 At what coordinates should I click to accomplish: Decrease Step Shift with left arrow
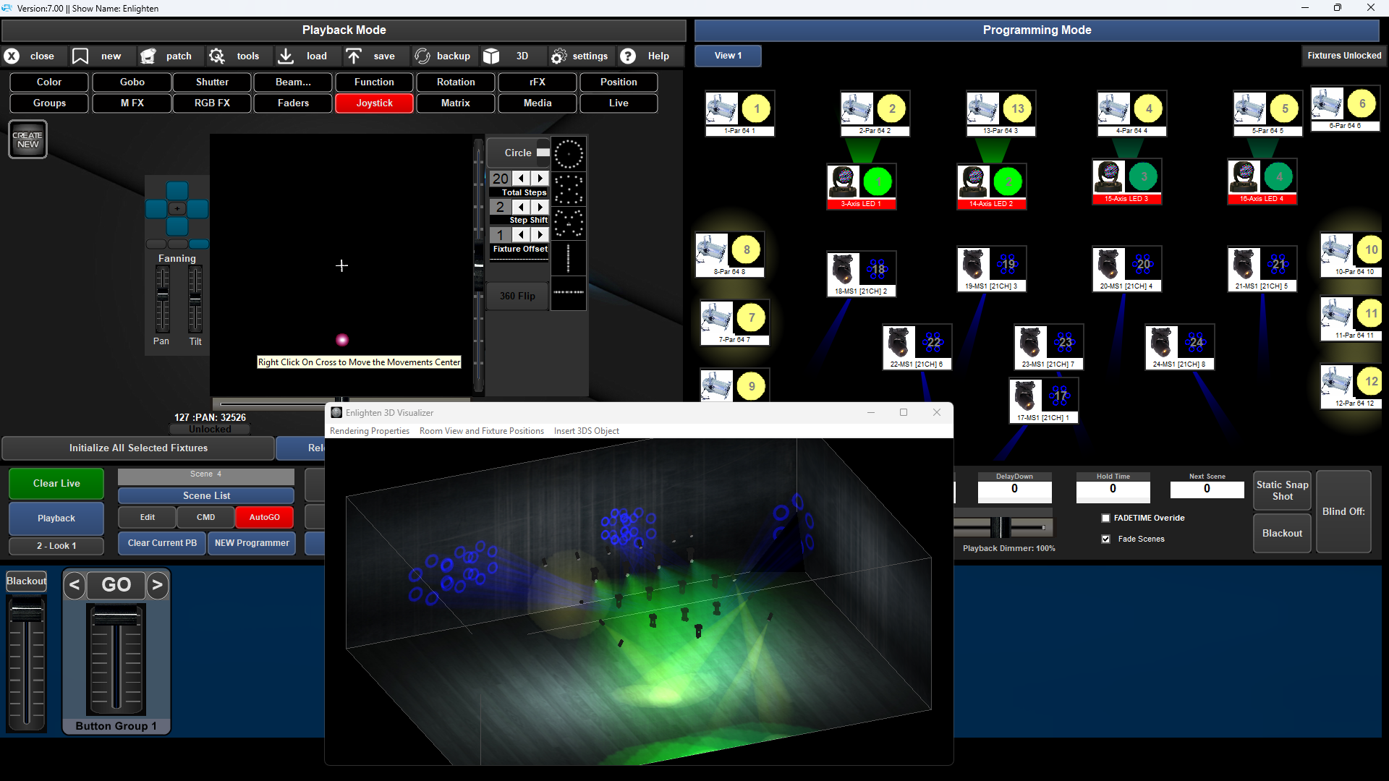coord(521,207)
